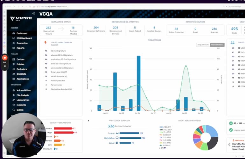Click the browser address bar
This screenshot has width=245, height=159.
point(130,7)
